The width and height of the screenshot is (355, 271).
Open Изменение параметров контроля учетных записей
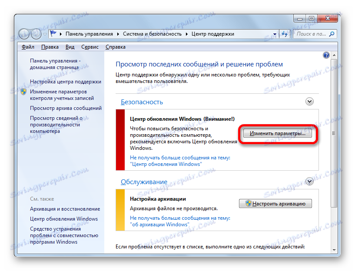pyautogui.click(x=62, y=95)
